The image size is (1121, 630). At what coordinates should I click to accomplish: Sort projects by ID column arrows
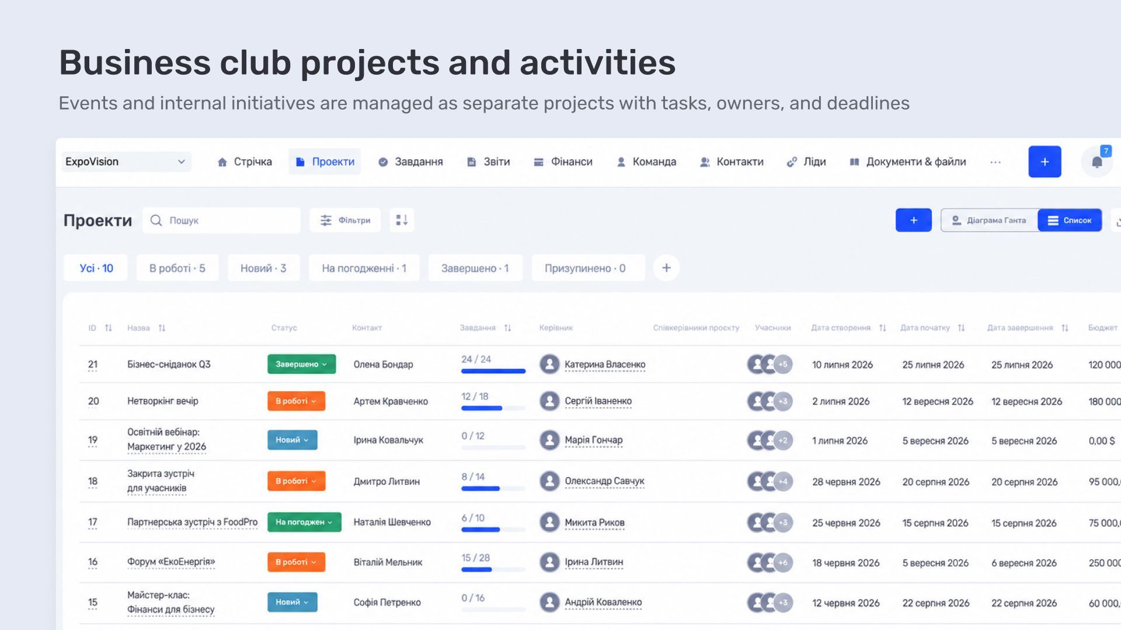click(x=108, y=328)
